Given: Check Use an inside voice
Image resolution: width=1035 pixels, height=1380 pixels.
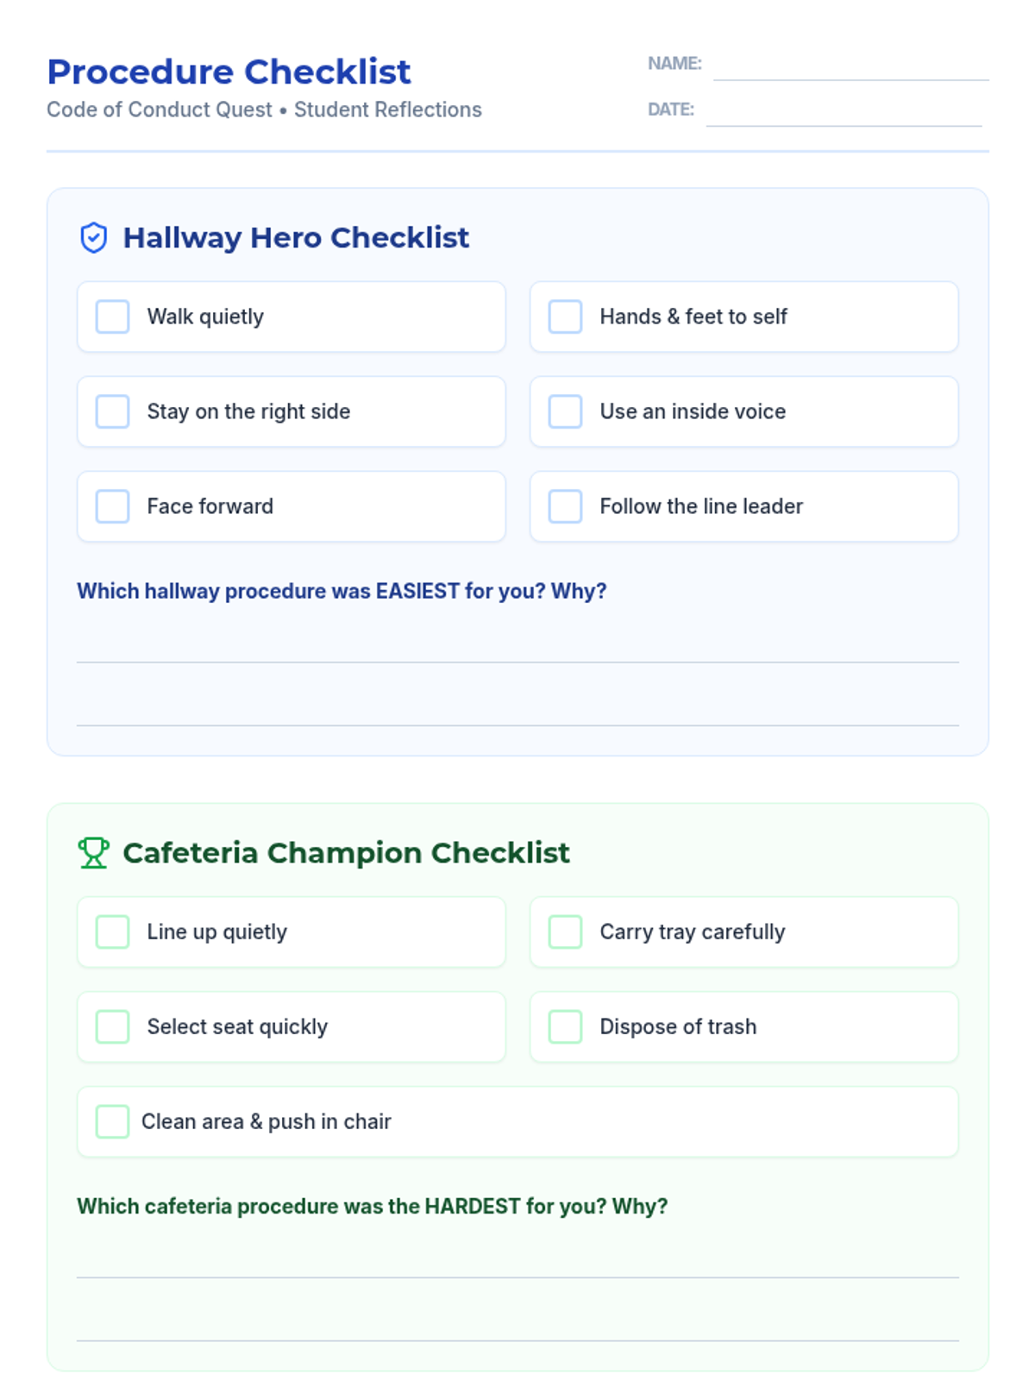Looking at the screenshot, I should click(x=566, y=411).
